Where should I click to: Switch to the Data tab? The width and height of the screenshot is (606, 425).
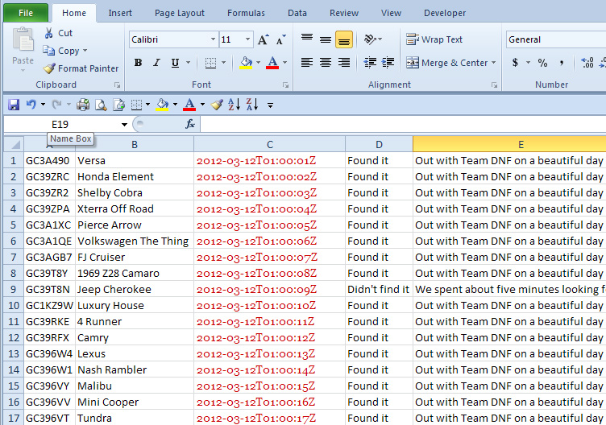tap(297, 13)
